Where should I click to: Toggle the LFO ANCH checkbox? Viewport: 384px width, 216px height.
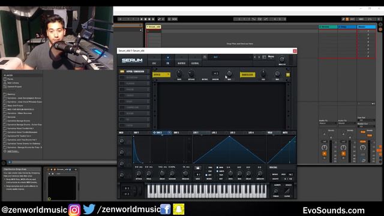(x=217, y=171)
